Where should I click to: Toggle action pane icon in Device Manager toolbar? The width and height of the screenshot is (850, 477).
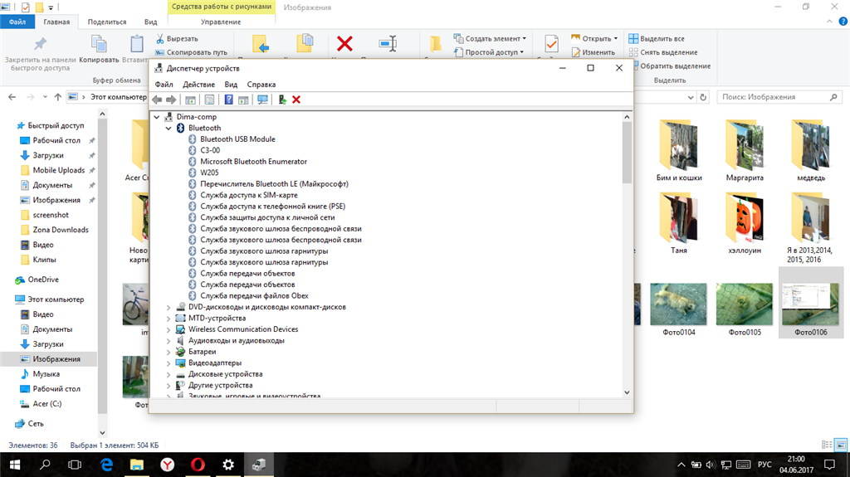point(243,100)
